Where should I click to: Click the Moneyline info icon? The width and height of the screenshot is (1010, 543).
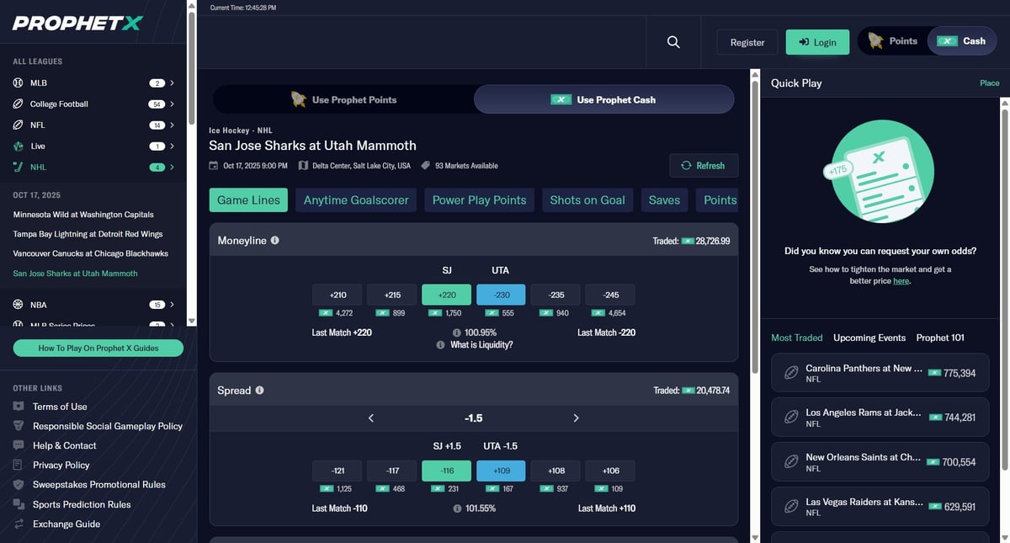click(x=274, y=241)
